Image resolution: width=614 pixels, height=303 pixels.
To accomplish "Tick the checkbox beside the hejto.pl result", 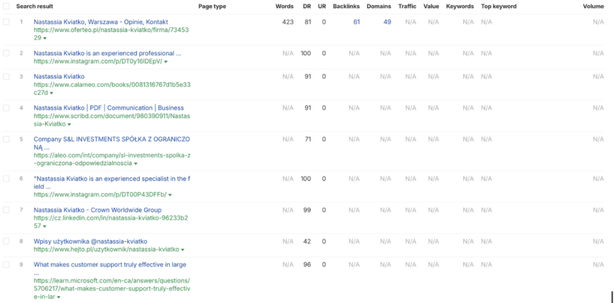I will click(x=6, y=241).
